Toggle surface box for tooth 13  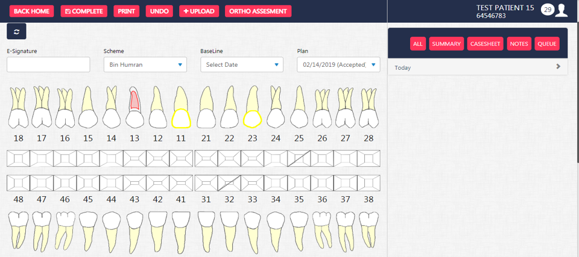(x=134, y=158)
